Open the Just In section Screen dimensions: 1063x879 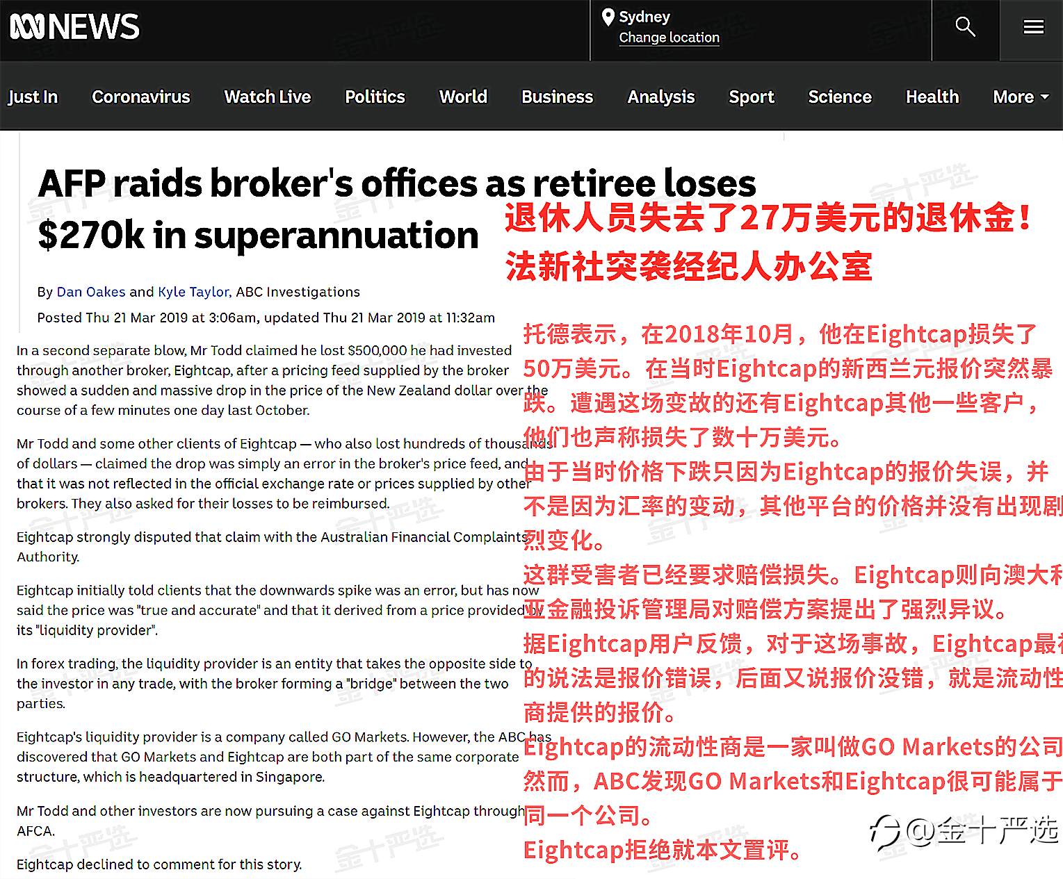pos(33,97)
